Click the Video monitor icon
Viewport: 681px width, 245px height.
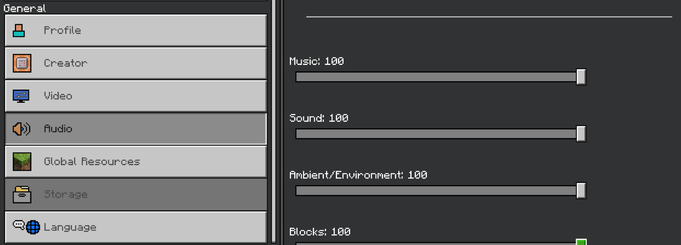coord(21,96)
